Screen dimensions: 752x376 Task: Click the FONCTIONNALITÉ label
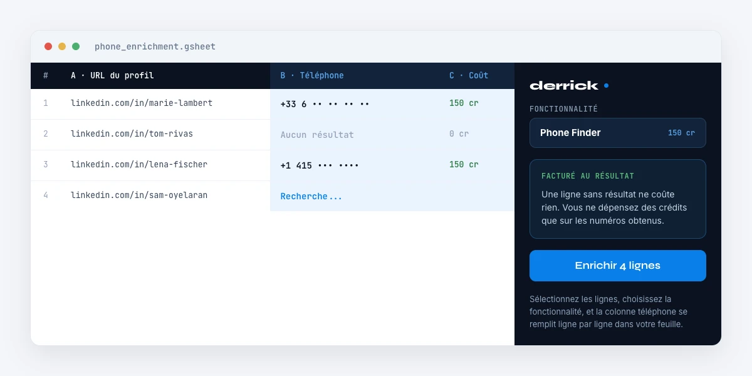coord(563,108)
